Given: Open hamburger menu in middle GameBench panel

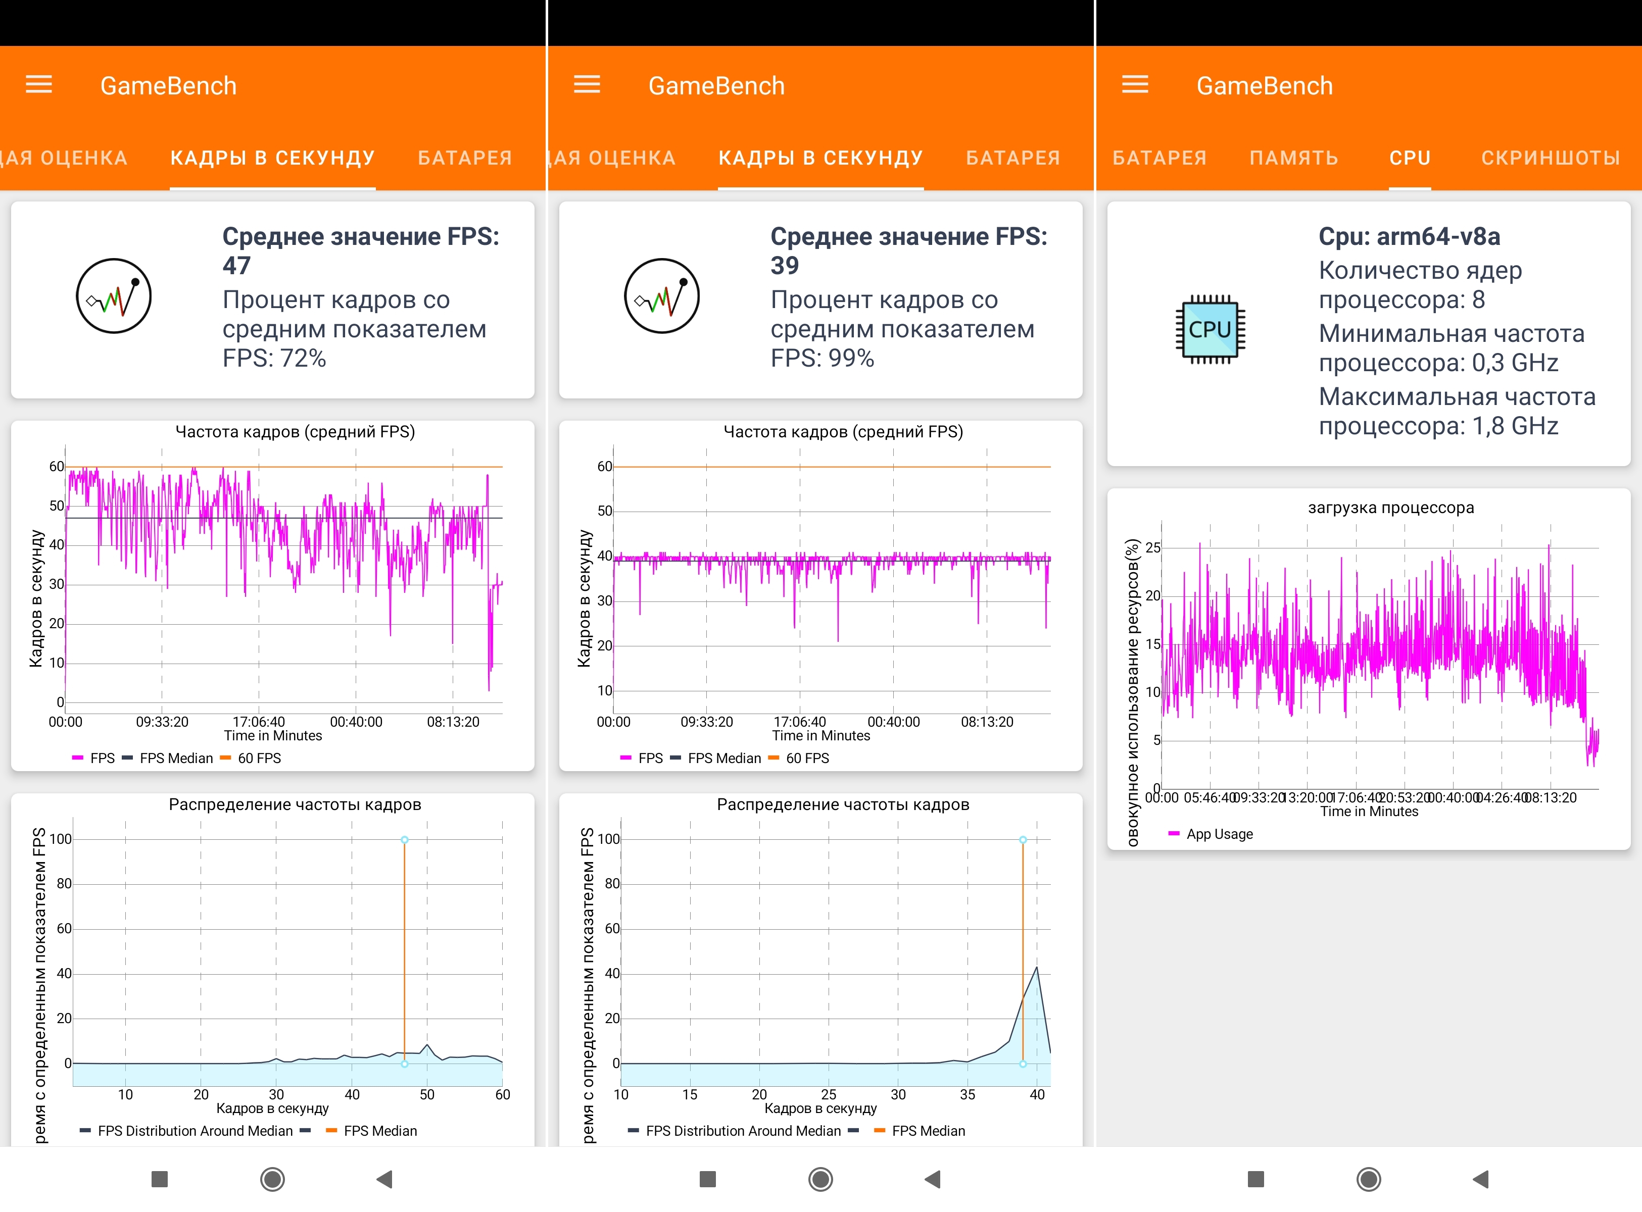Looking at the screenshot, I should (x=587, y=85).
